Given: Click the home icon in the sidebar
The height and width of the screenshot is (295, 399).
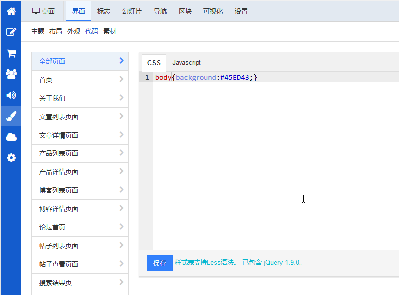Looking at the screenshot, I should pyautogui.click(x=11, y=11).
